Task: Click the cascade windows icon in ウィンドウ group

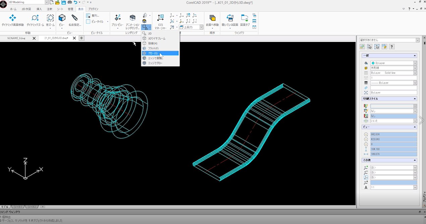Action: pyautogui.click(x=254, y=15)
